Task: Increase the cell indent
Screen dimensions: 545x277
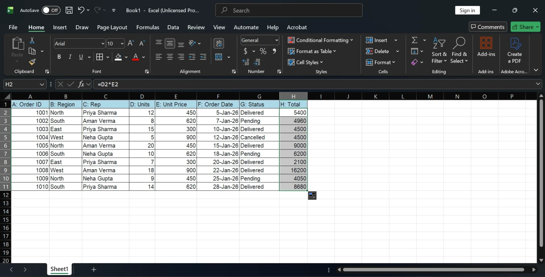Action: point(203,57)
